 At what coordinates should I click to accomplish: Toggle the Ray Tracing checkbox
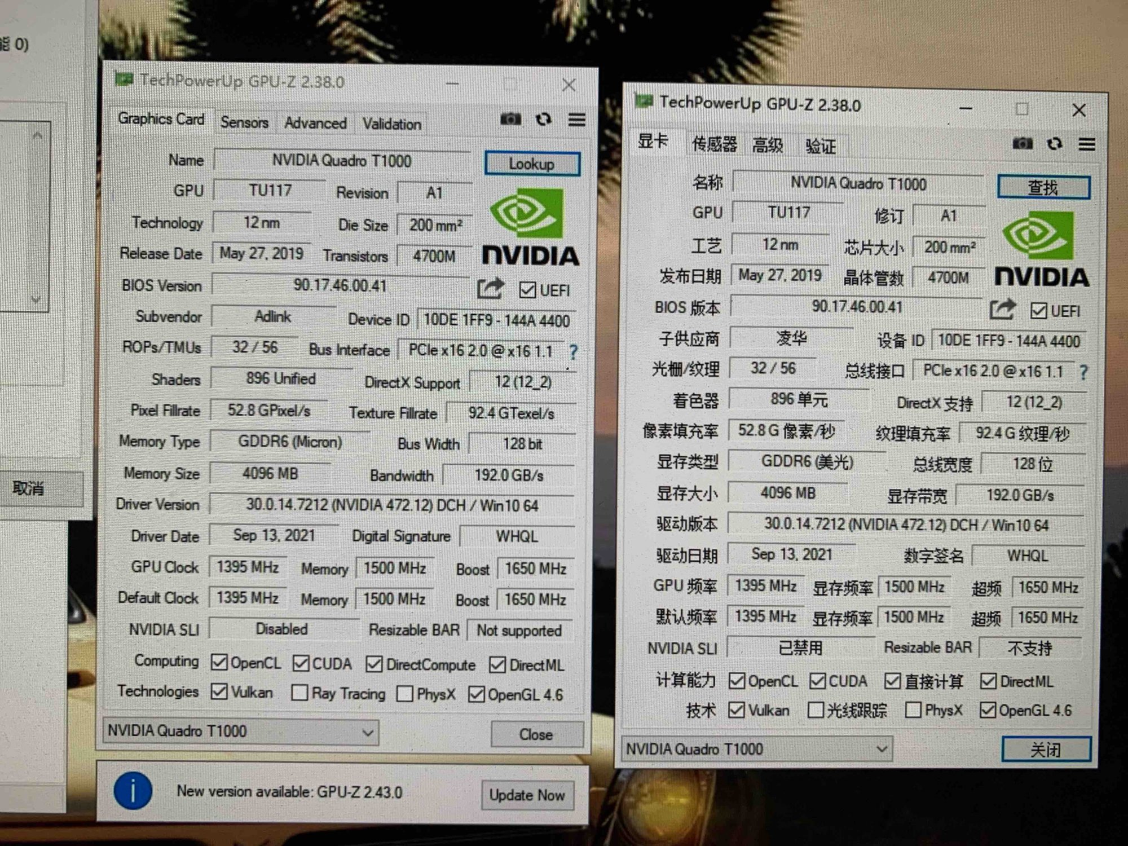click(299, 693)
